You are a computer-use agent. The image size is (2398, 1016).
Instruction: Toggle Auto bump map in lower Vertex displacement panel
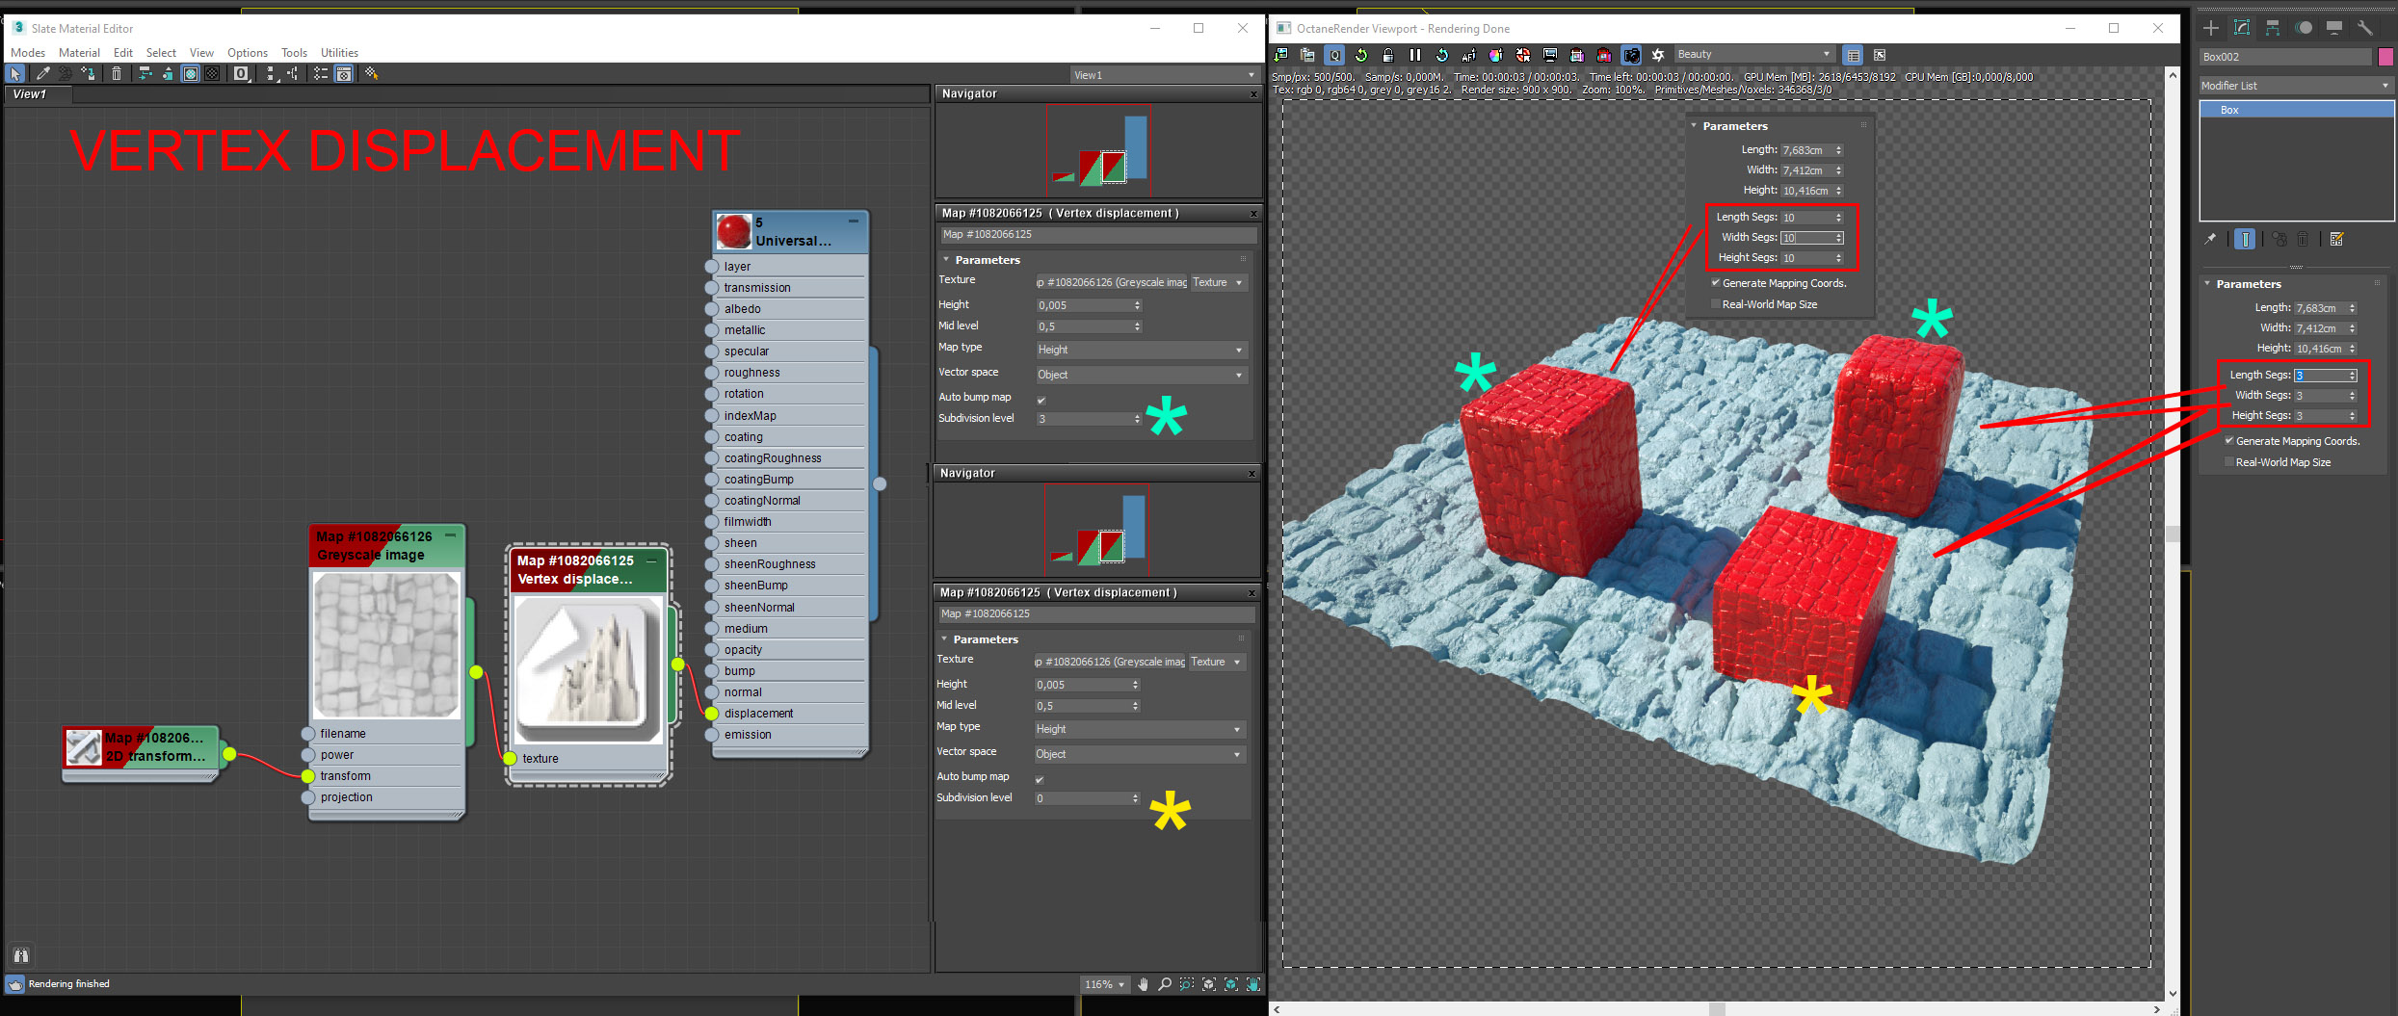click(1040, 779)
